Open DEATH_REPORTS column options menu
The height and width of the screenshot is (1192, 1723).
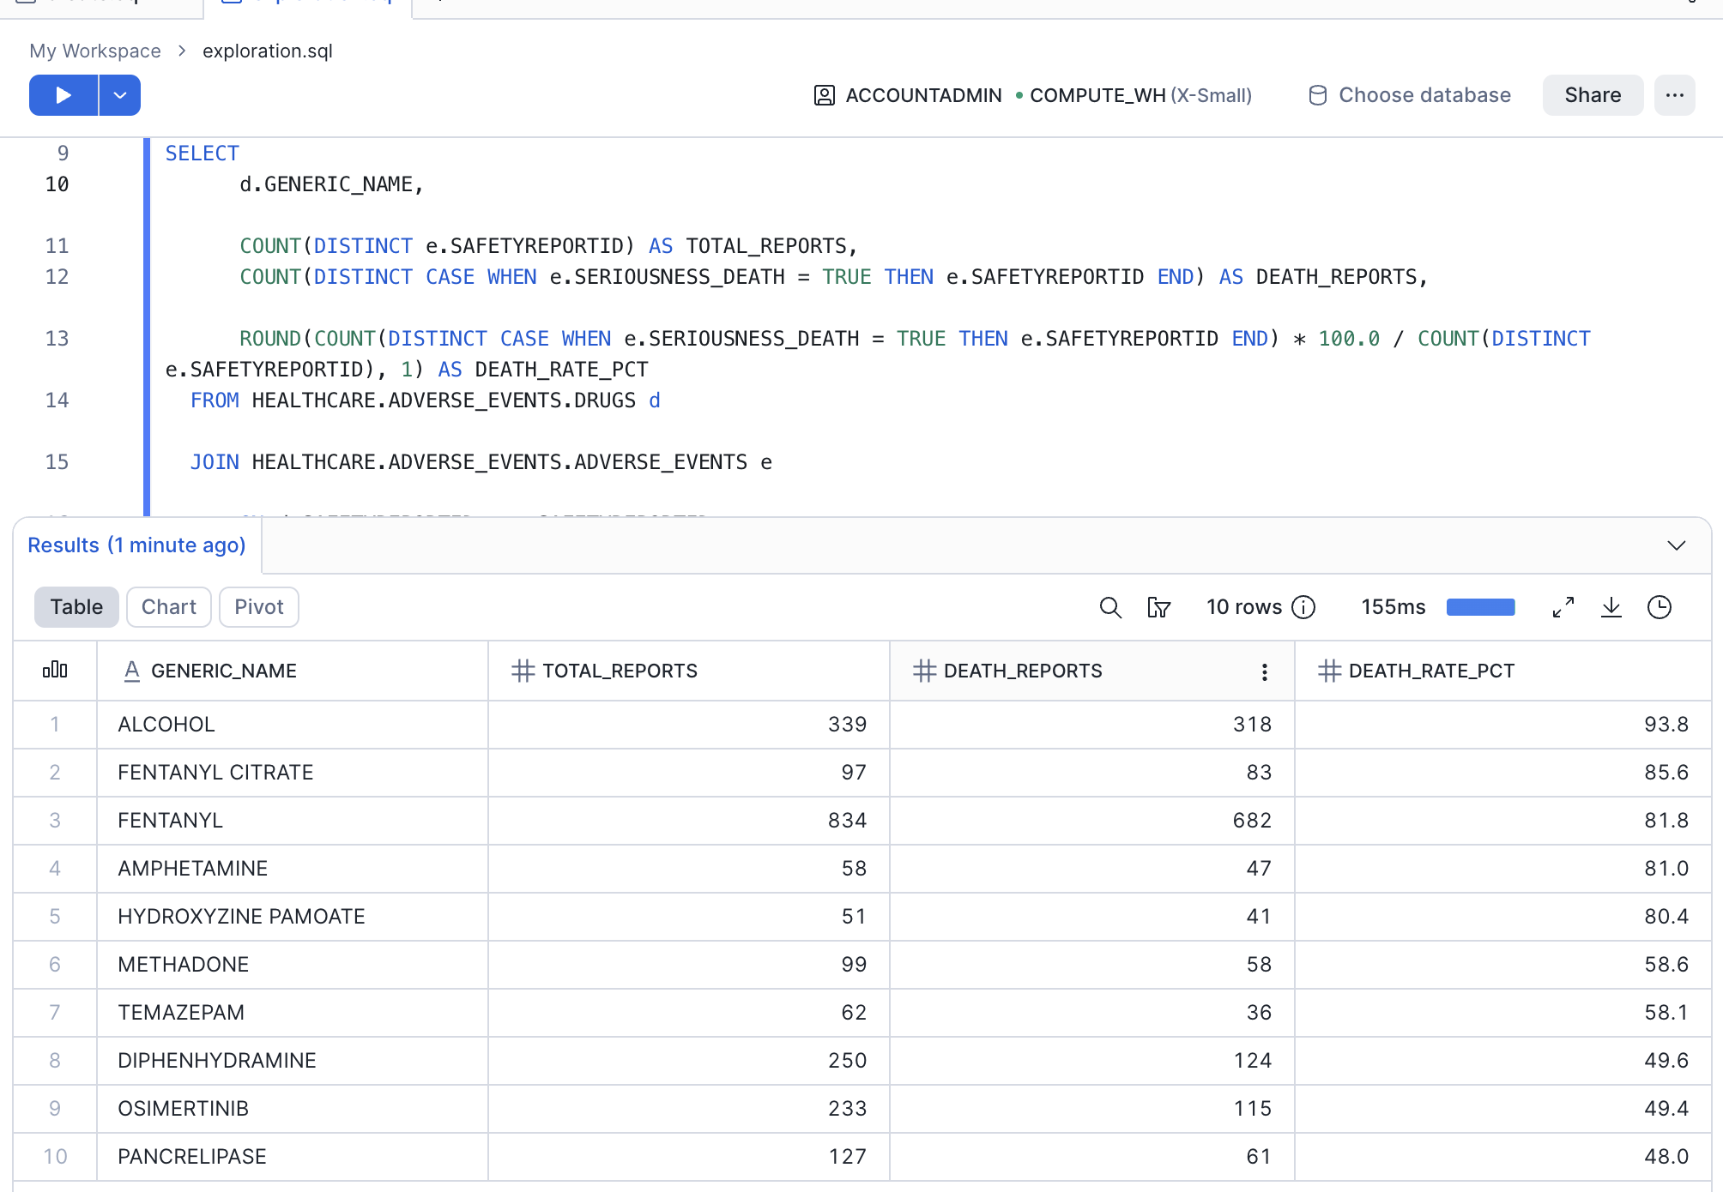pyautogui.click(x=1264, y=671)
